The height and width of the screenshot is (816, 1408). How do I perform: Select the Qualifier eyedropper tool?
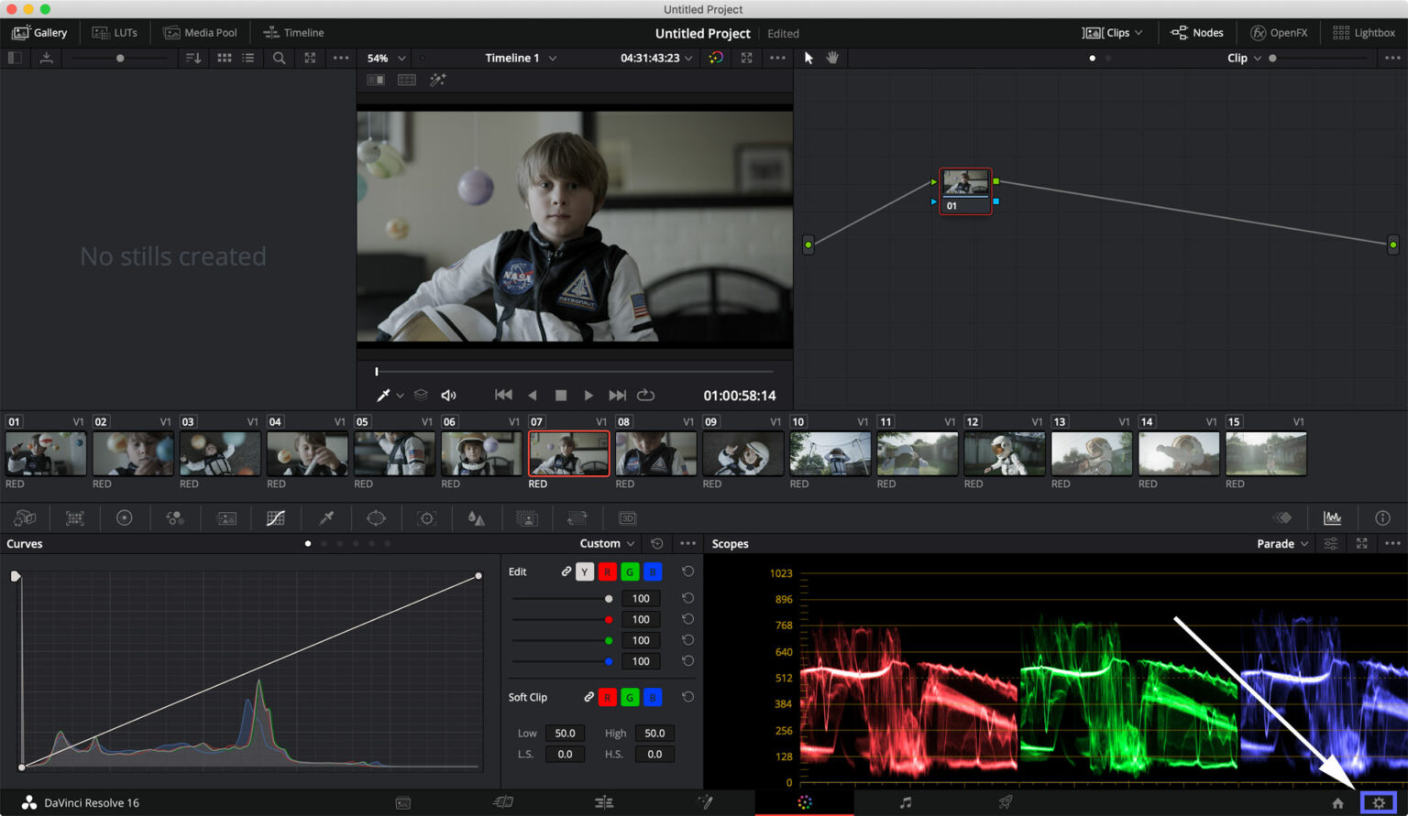[x=325, y=517]
